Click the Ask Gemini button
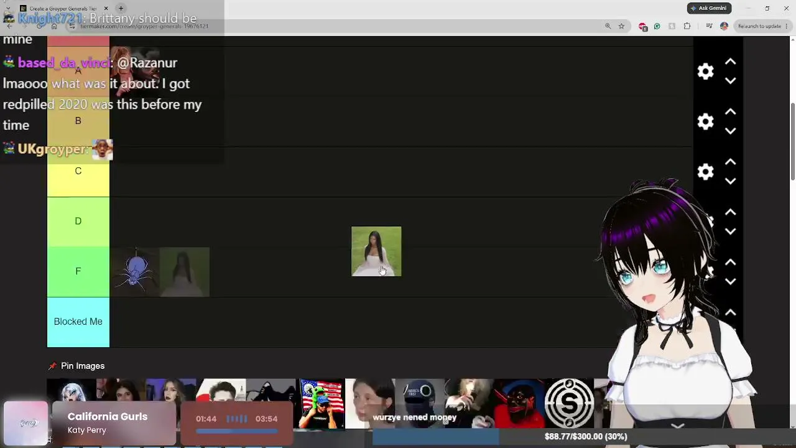The image size is (796, 448). 709,8
